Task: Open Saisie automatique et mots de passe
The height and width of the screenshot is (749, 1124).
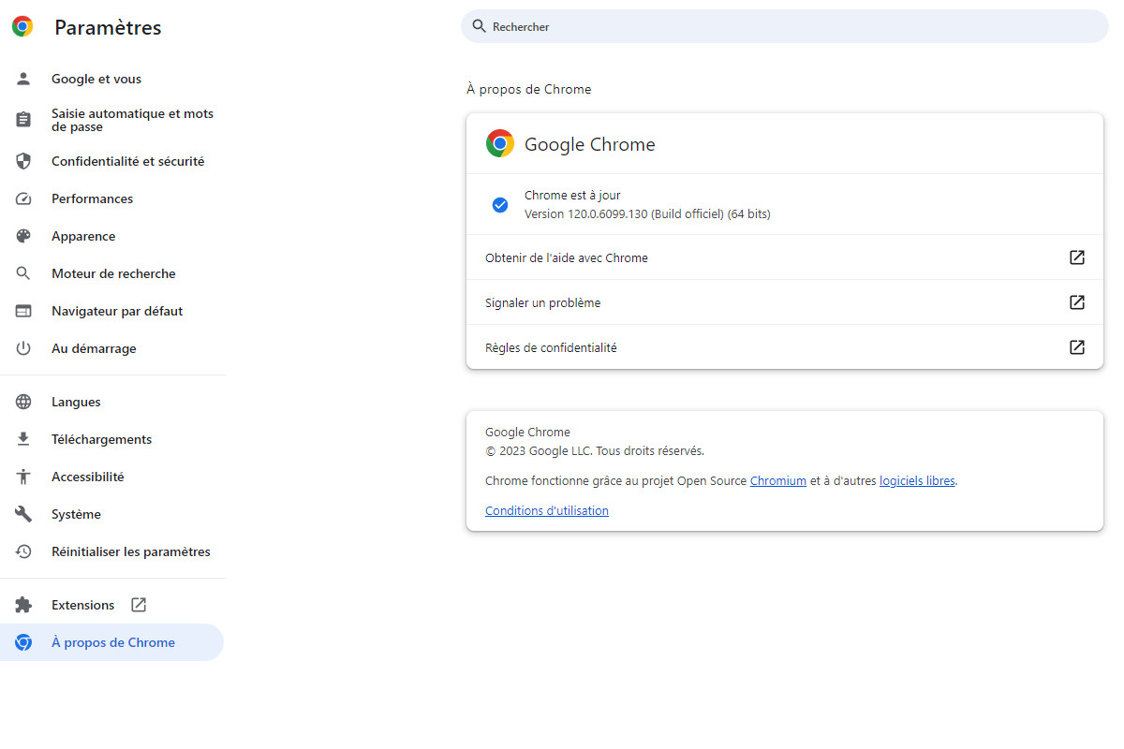Action: coord(112,120)
